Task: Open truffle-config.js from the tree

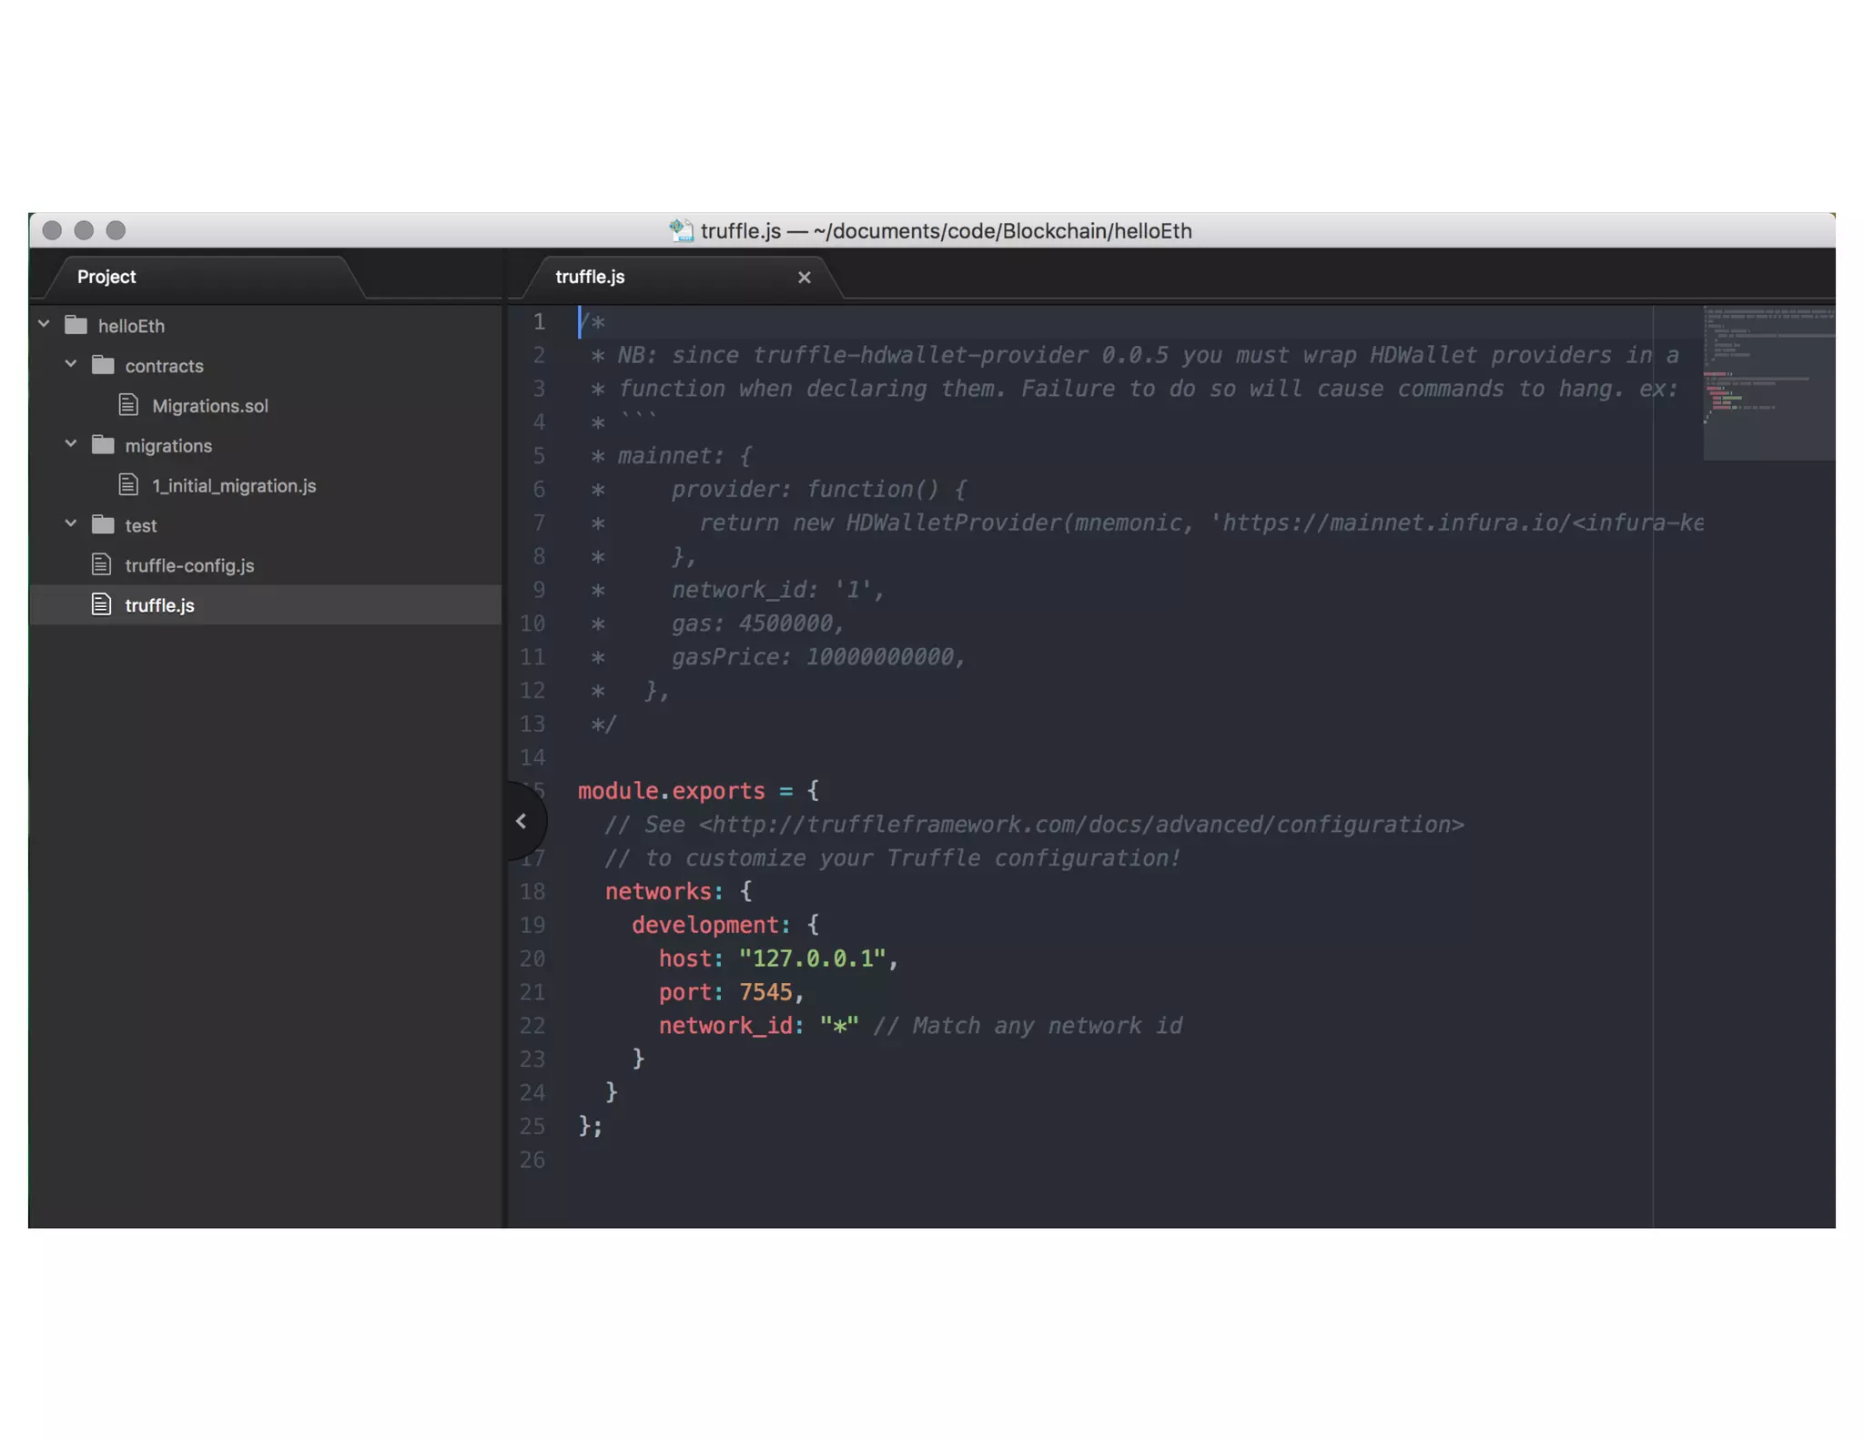Action: point(189,565)
